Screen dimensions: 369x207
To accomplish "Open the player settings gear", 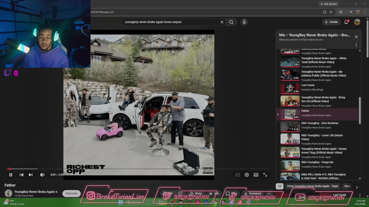I will tap(247, 175).
